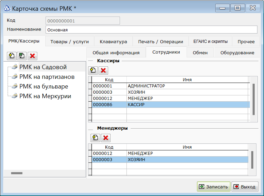264x196 pixels.
Task: Open the Клавиатура tab
Action: click(x=113, y=41)
